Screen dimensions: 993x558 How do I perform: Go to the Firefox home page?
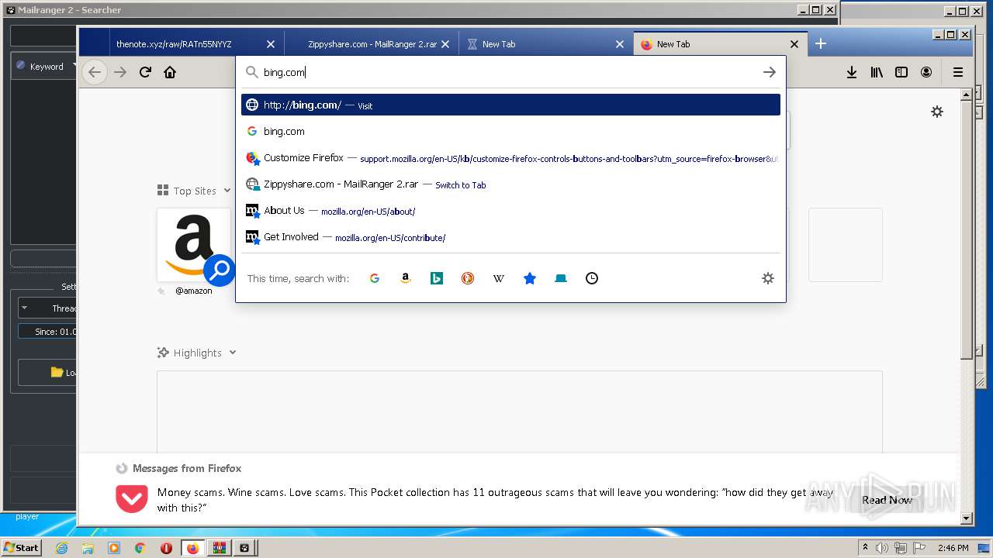[x=170, y=72]
